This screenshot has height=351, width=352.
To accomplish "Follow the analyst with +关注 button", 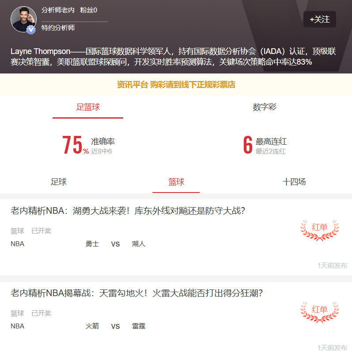I will (x=320, y=19).
